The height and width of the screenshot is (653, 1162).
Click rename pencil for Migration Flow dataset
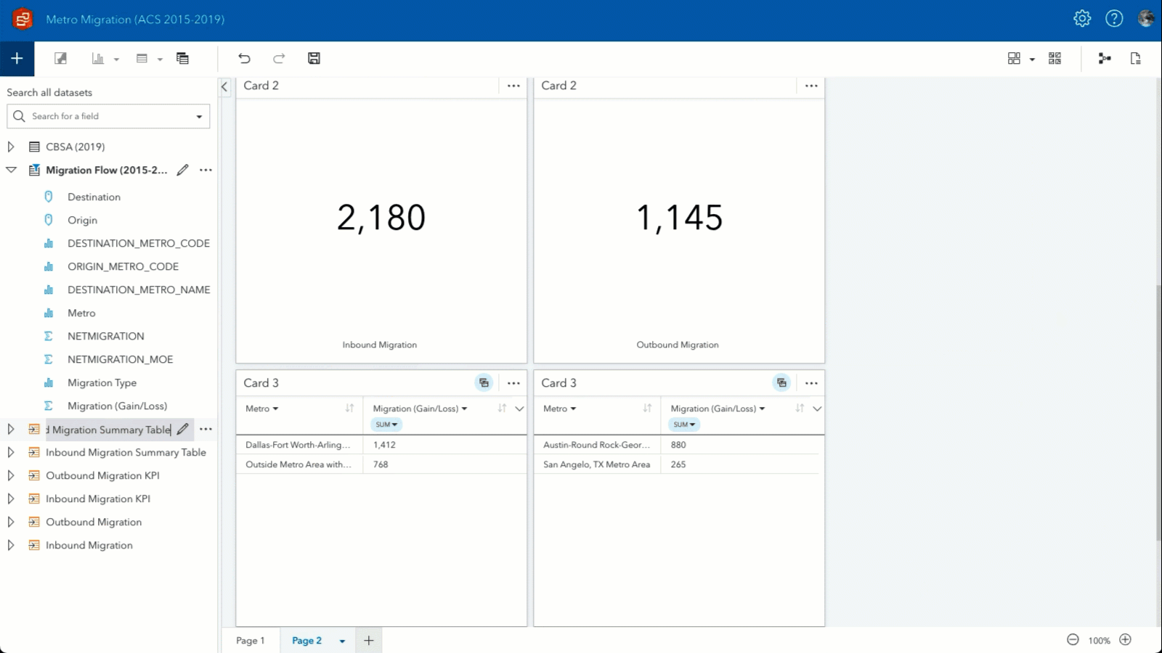pyautogui.click(x=183, y=170)
